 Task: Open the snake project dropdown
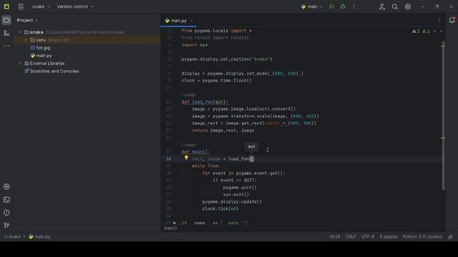[41, 6]
